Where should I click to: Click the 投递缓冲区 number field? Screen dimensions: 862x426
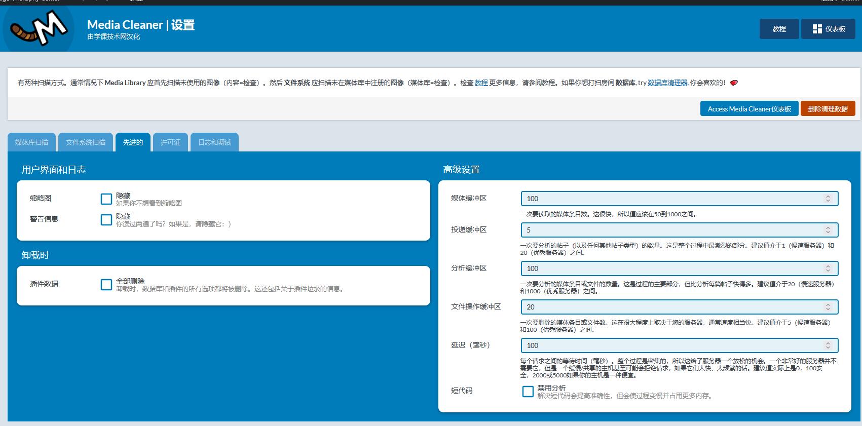tap(680, 230)
